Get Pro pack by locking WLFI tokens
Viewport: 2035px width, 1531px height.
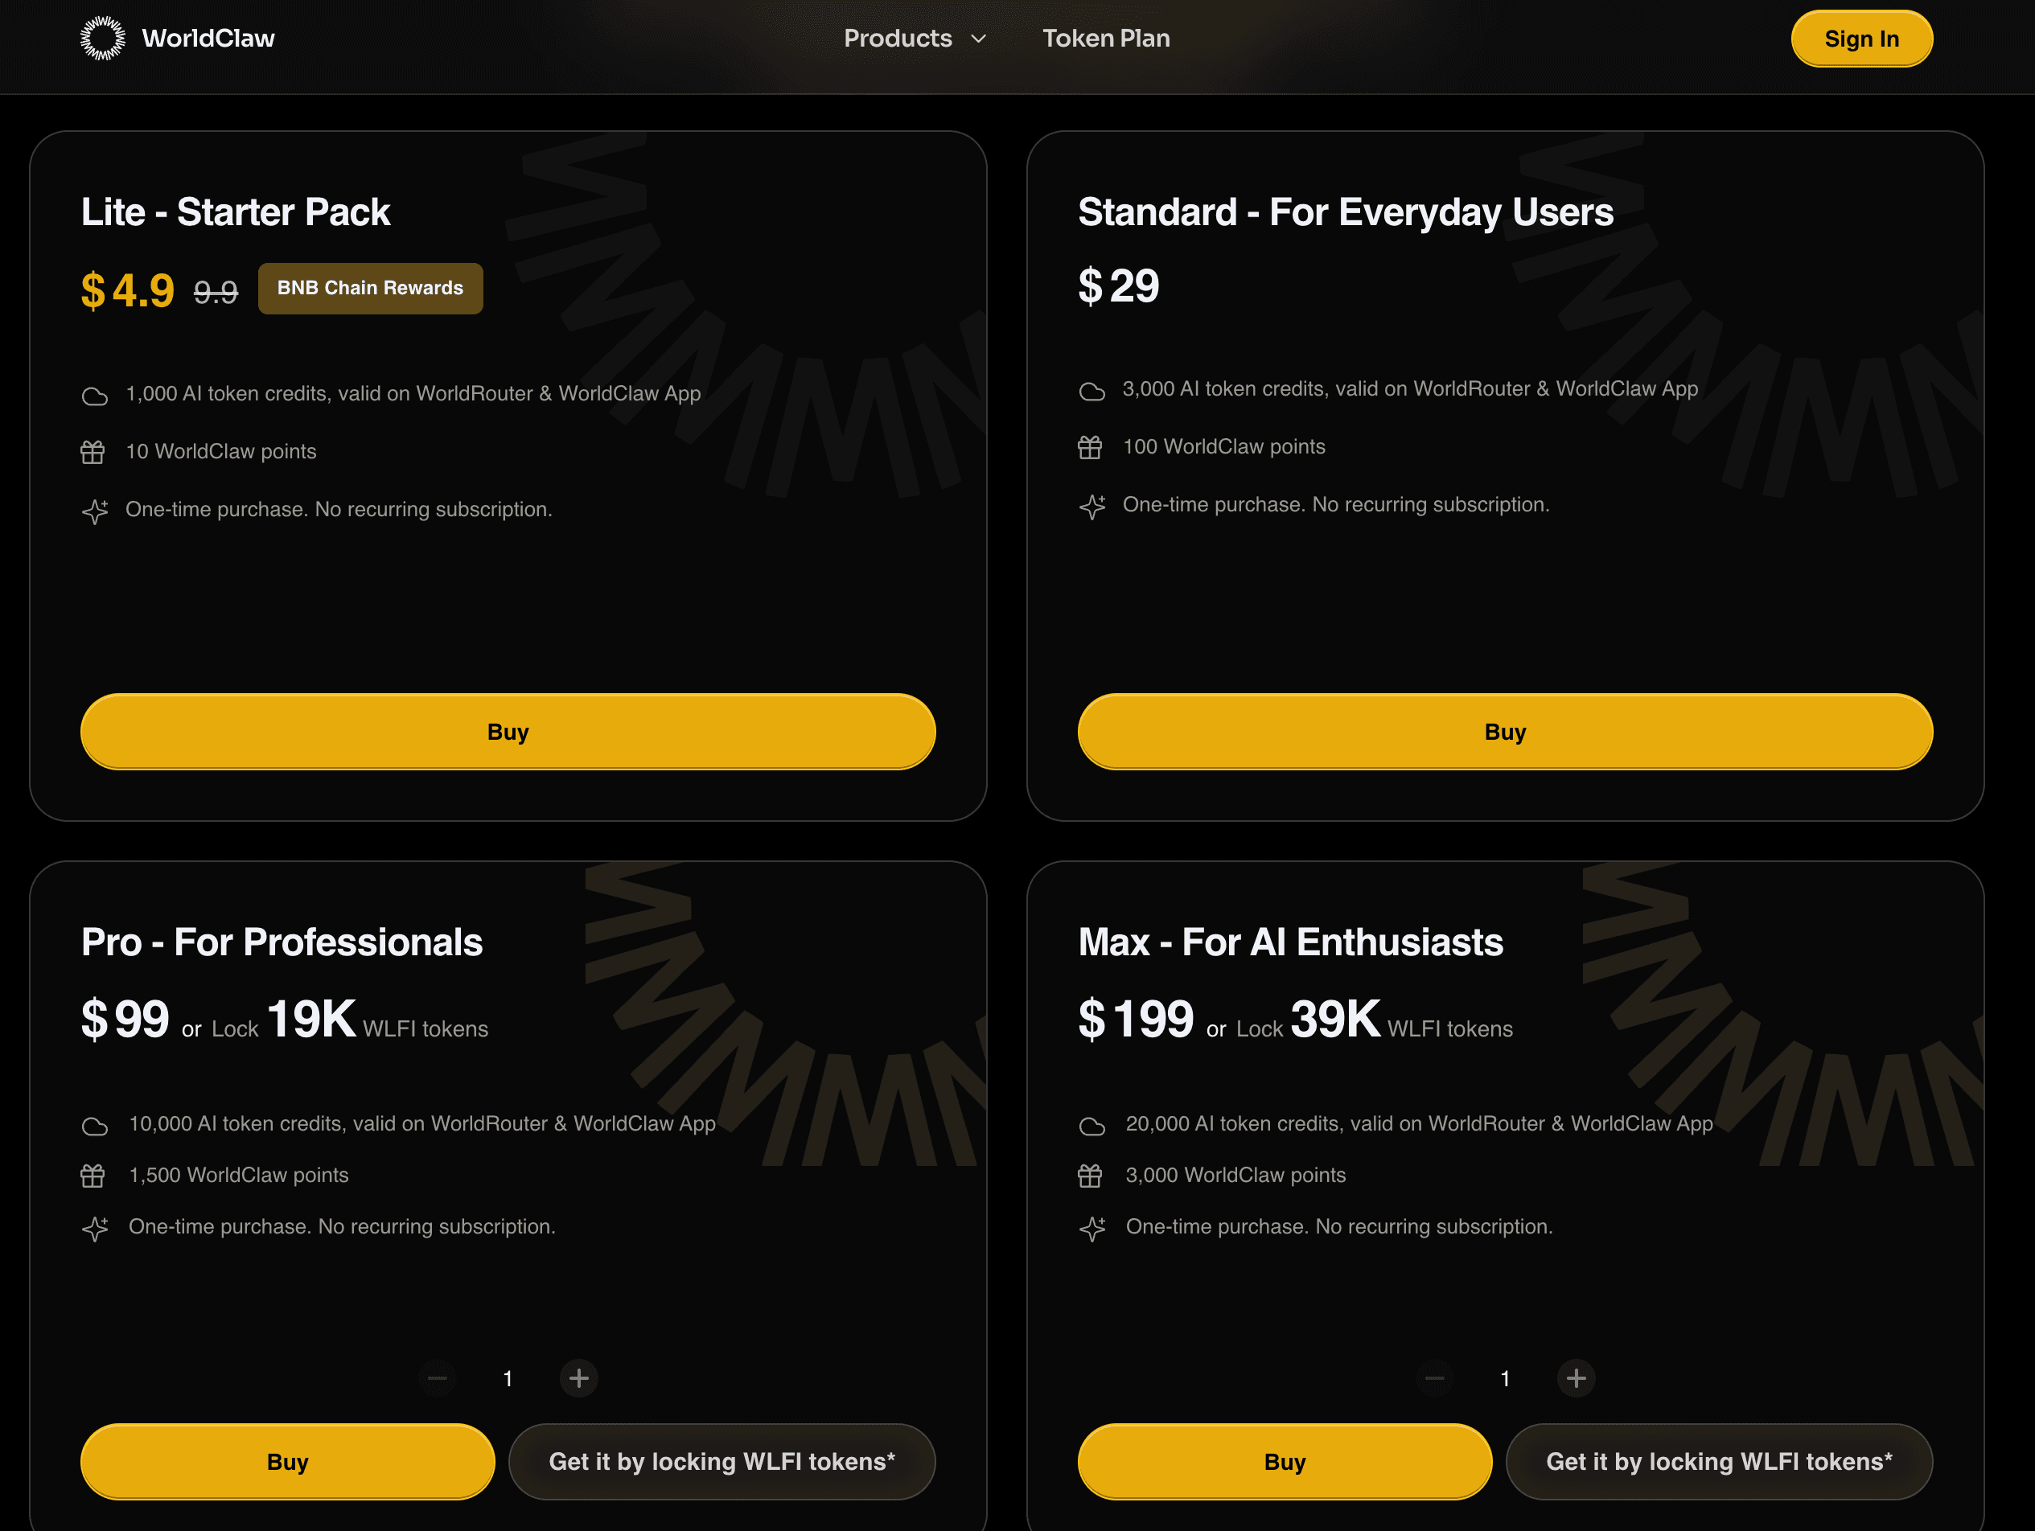point(721,1462)
